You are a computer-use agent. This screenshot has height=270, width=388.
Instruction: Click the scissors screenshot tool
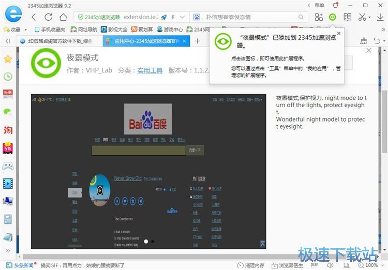362,17
